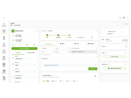Click the WhatsApp icon on lead card

click(x=20, y=45)
